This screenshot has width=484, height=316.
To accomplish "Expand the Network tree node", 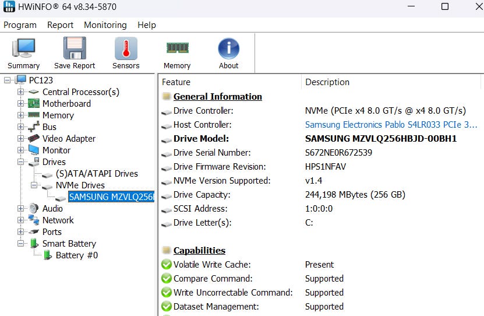I will tap(21, 220).
